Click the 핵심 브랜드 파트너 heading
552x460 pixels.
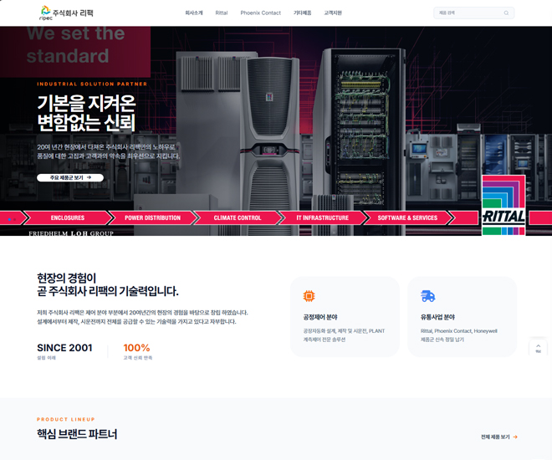tap(77, 434)
